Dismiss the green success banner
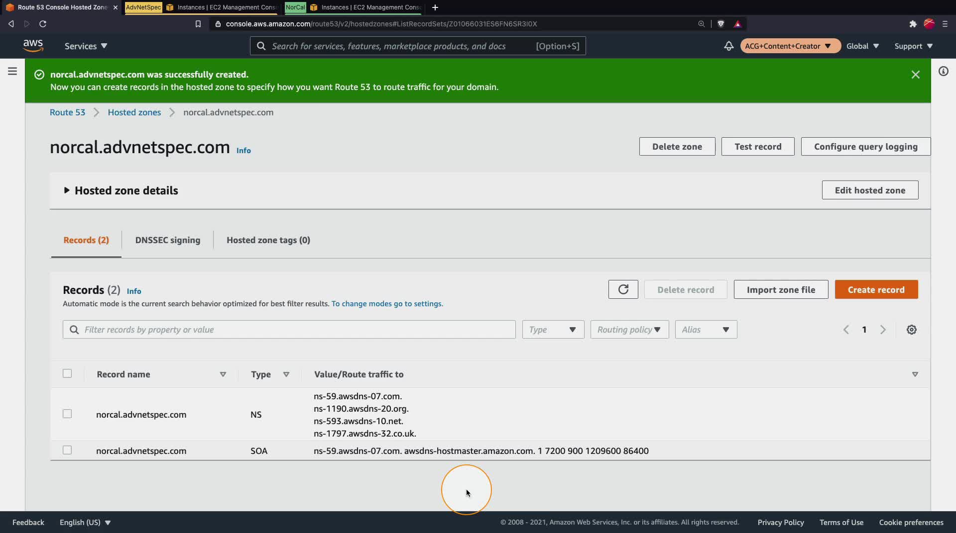The width and height of the screenshot is (956, 533). point(915,75)
